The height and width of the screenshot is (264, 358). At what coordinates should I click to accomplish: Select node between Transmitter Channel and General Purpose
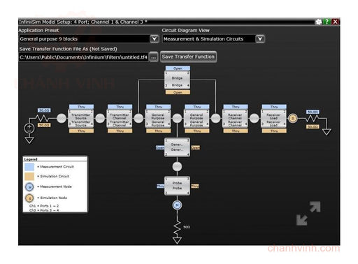(x=138, y=119)
